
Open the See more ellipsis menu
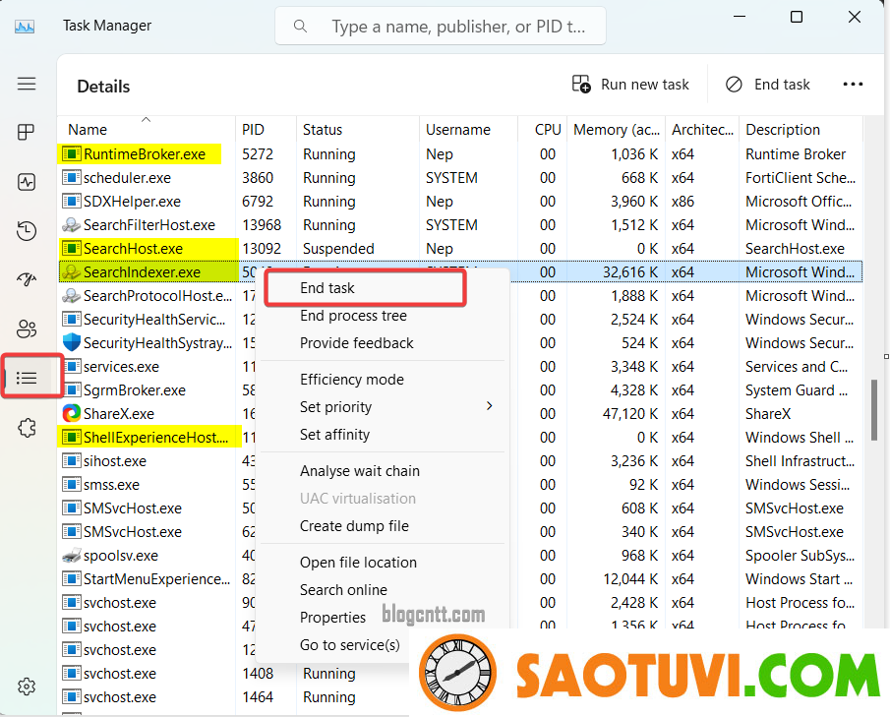click(853, 85)
